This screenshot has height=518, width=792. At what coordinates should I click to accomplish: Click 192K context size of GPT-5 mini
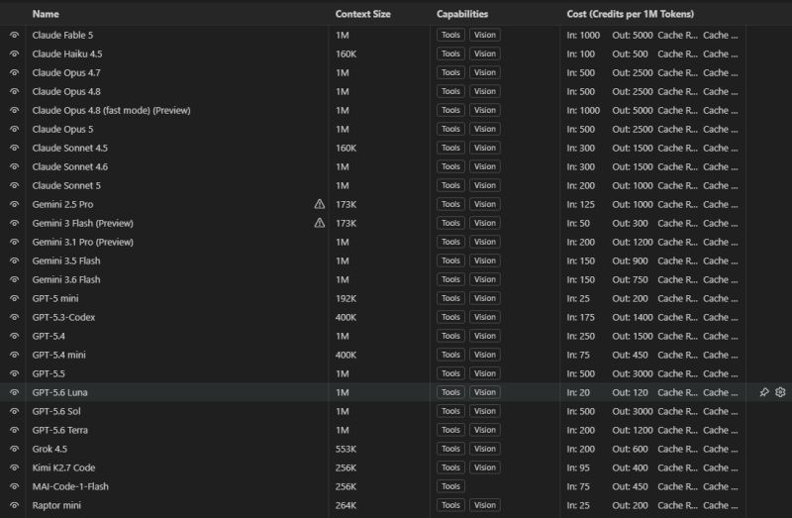tap(346, 299)
